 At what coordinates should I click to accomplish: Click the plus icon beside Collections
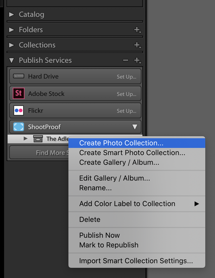point(137,45)
